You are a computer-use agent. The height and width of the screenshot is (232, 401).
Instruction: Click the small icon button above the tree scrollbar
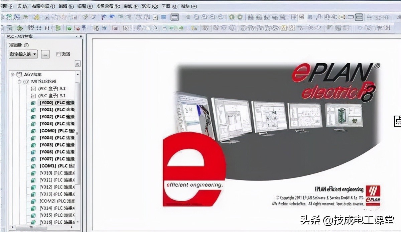77,64
